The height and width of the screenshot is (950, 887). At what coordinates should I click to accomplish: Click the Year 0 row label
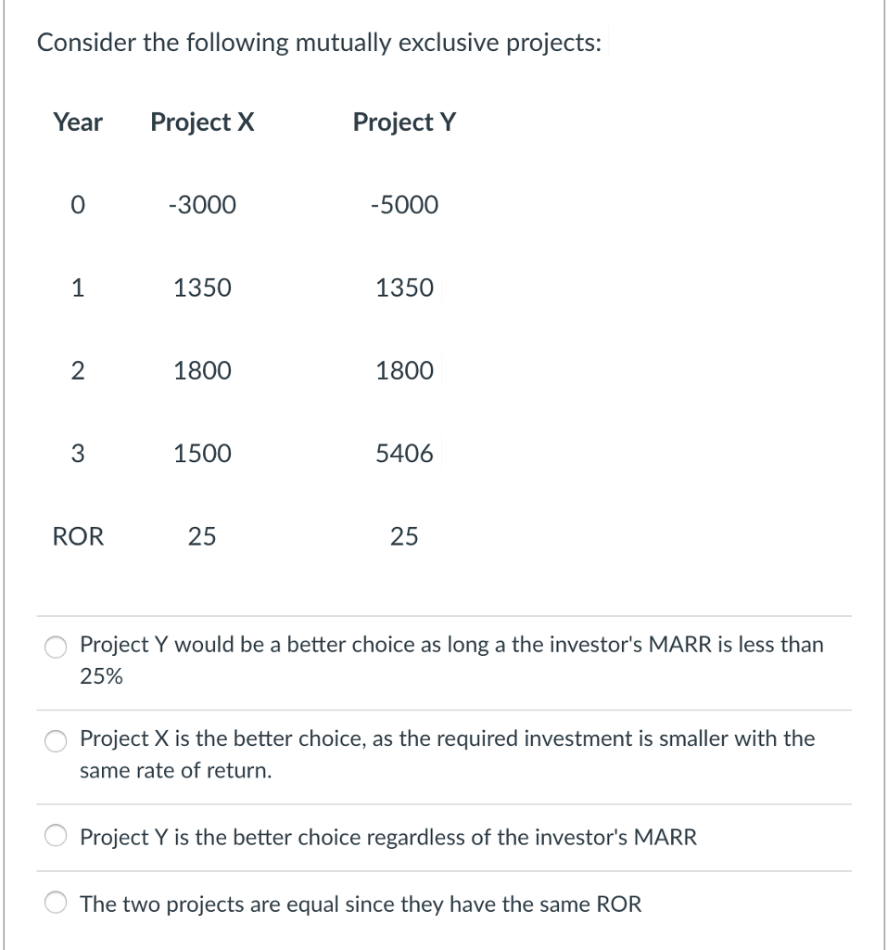click(x=77, y=204)
